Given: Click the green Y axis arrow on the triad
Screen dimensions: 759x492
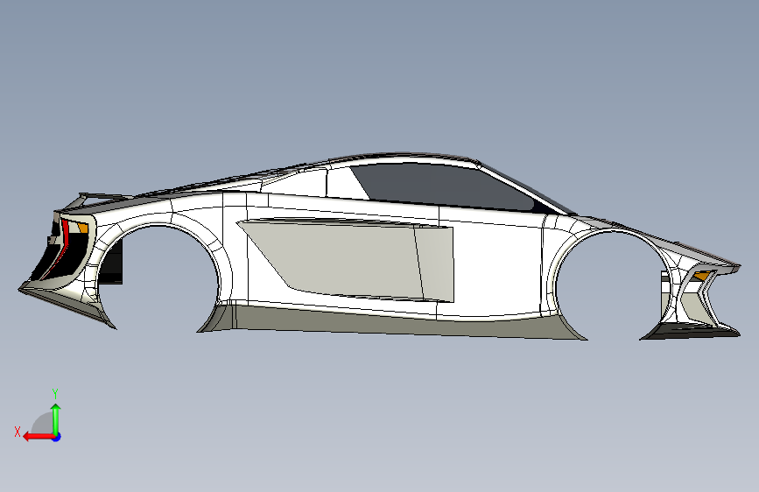Looking at the screenshot, I should (56, 418).
